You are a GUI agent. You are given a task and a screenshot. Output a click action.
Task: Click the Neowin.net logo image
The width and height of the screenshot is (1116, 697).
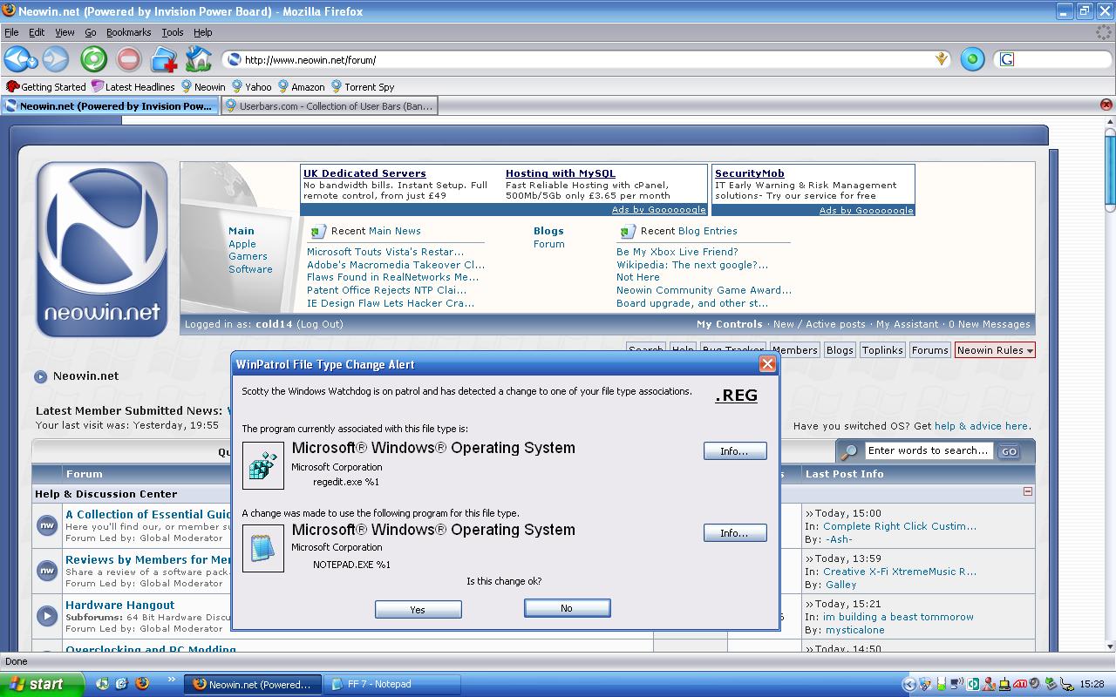101,249
